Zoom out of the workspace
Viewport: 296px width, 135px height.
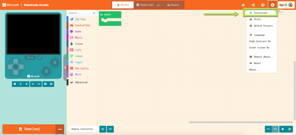tap(283, 129)
